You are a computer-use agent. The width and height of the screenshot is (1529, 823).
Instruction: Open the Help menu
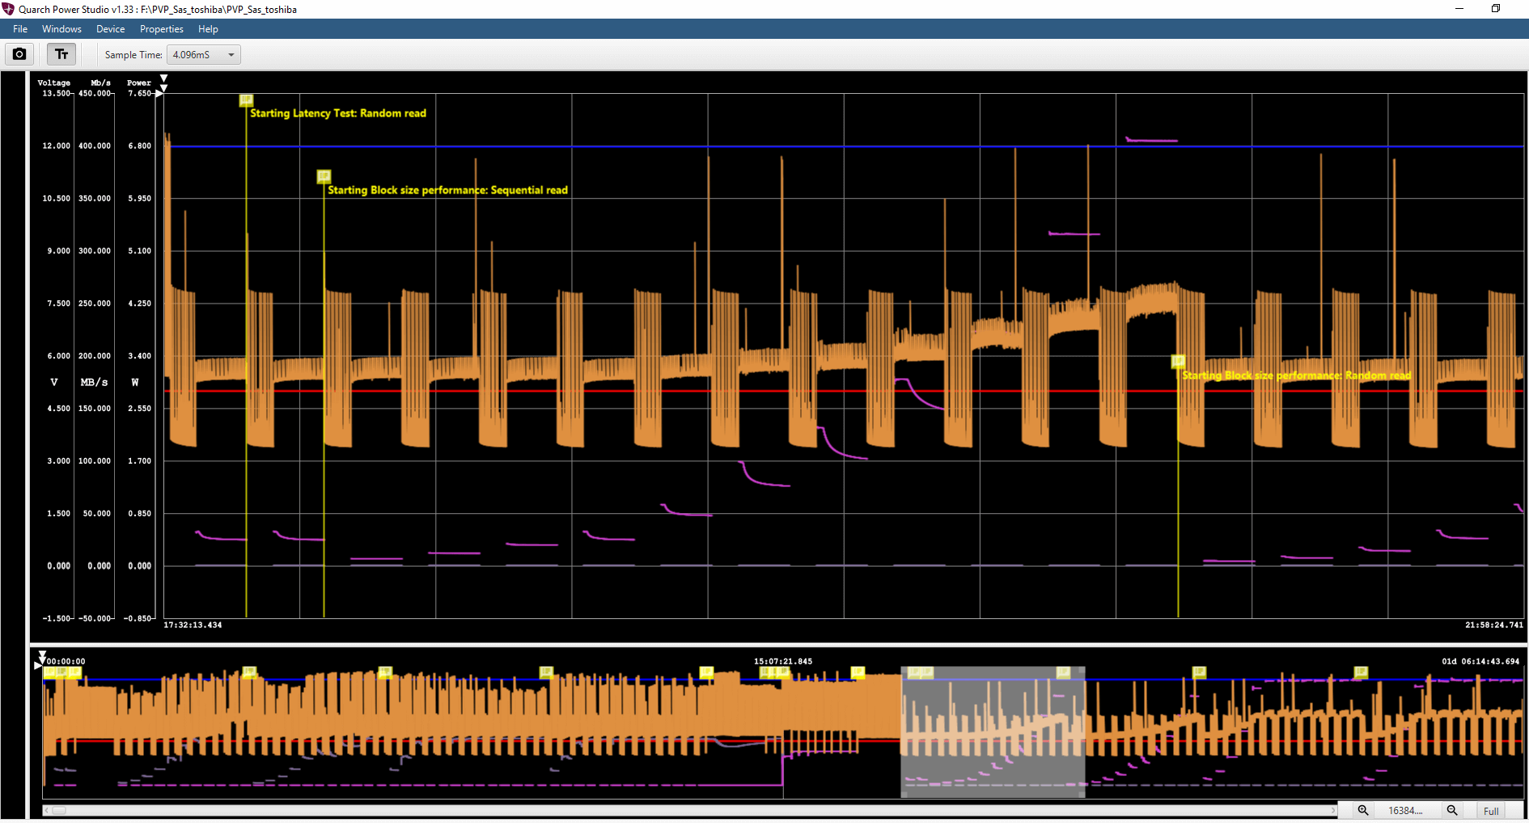208,29
